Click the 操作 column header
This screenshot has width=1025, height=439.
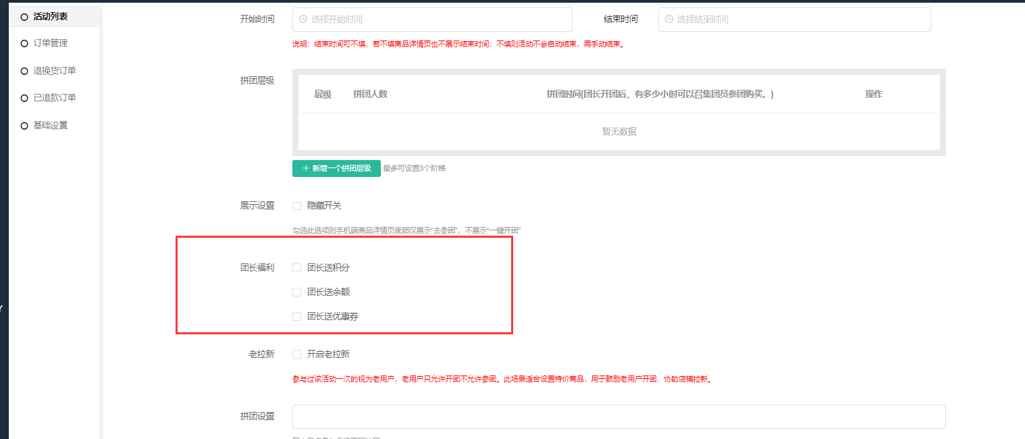coord(874,95)
